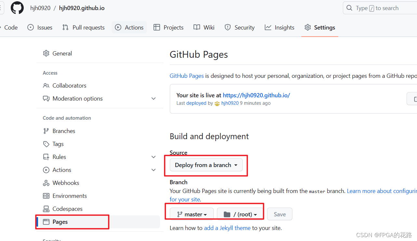Click the Environments server icon
The image size is (417, 241).
pos(46,196)
